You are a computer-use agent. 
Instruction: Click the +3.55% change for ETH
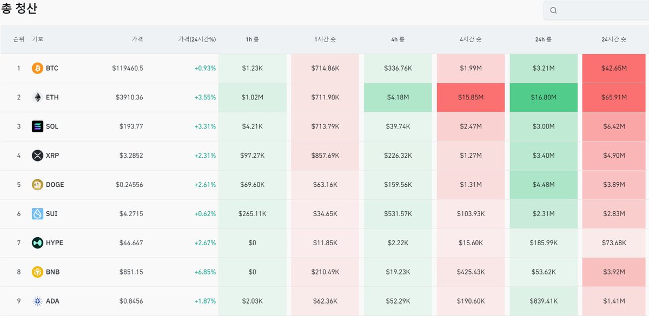pos(205,98)
